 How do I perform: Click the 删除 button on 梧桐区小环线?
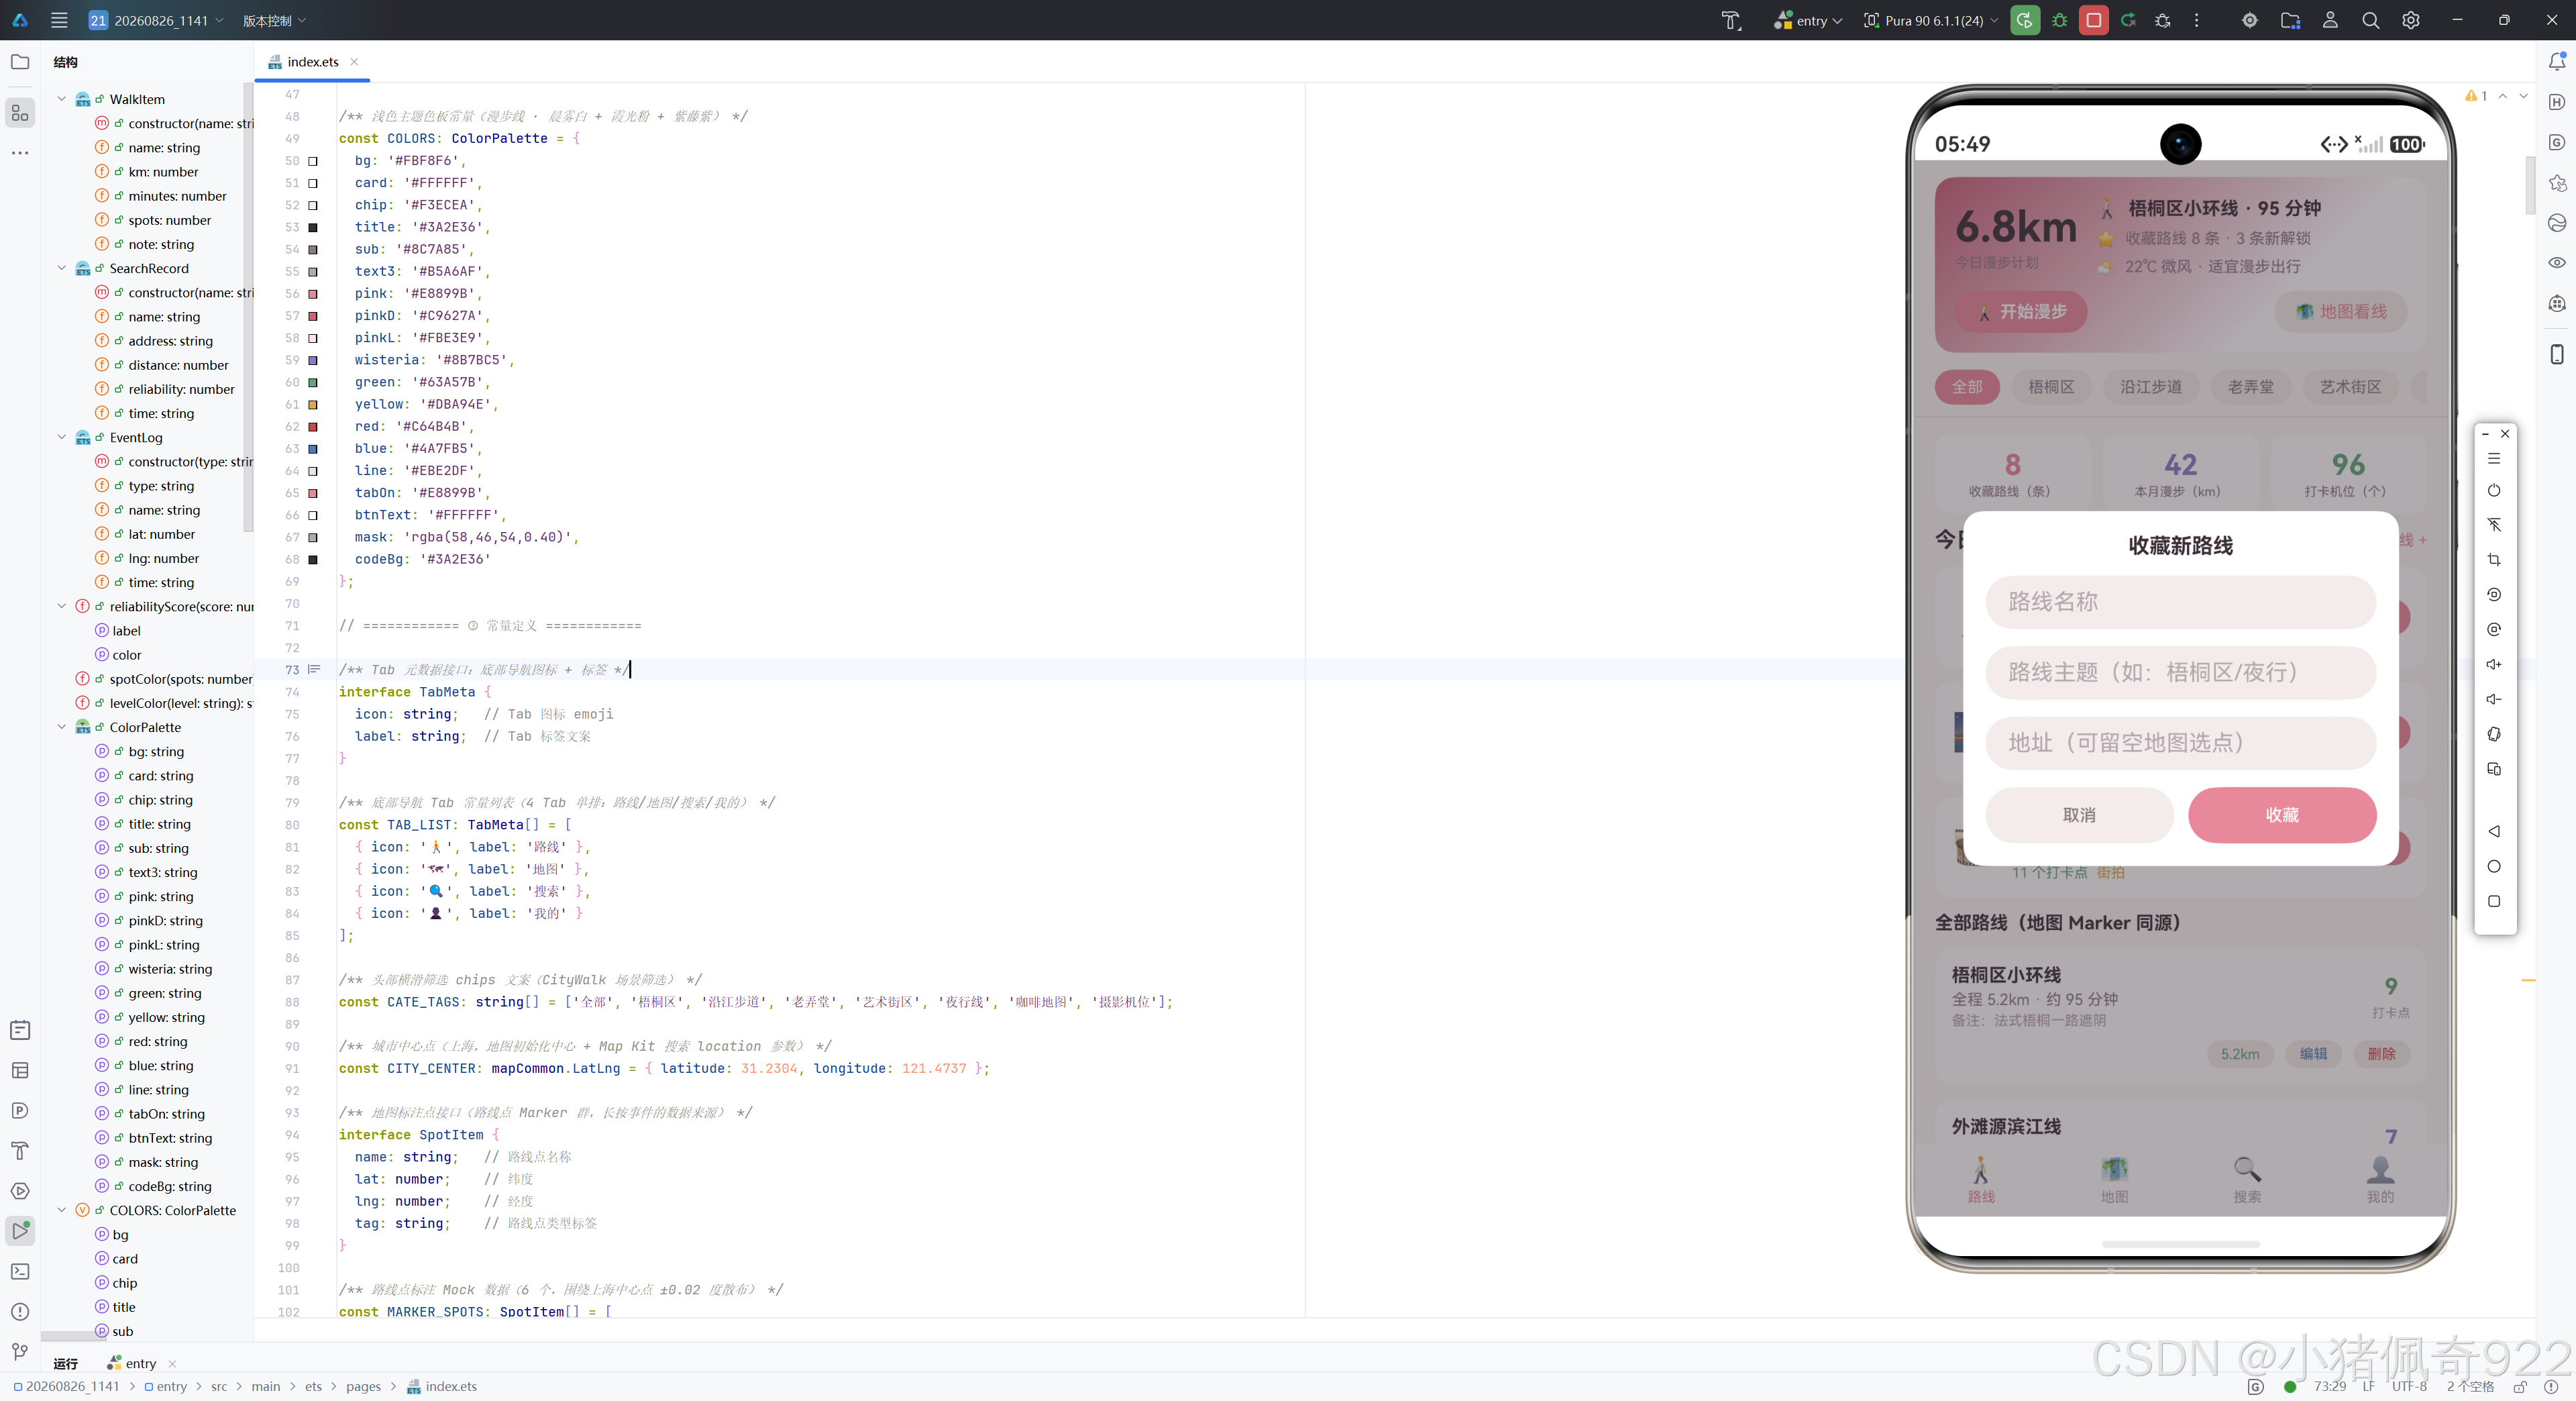pos(2381,1054)
